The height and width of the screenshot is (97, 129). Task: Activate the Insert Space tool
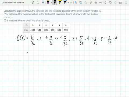(x=43, y=2)
